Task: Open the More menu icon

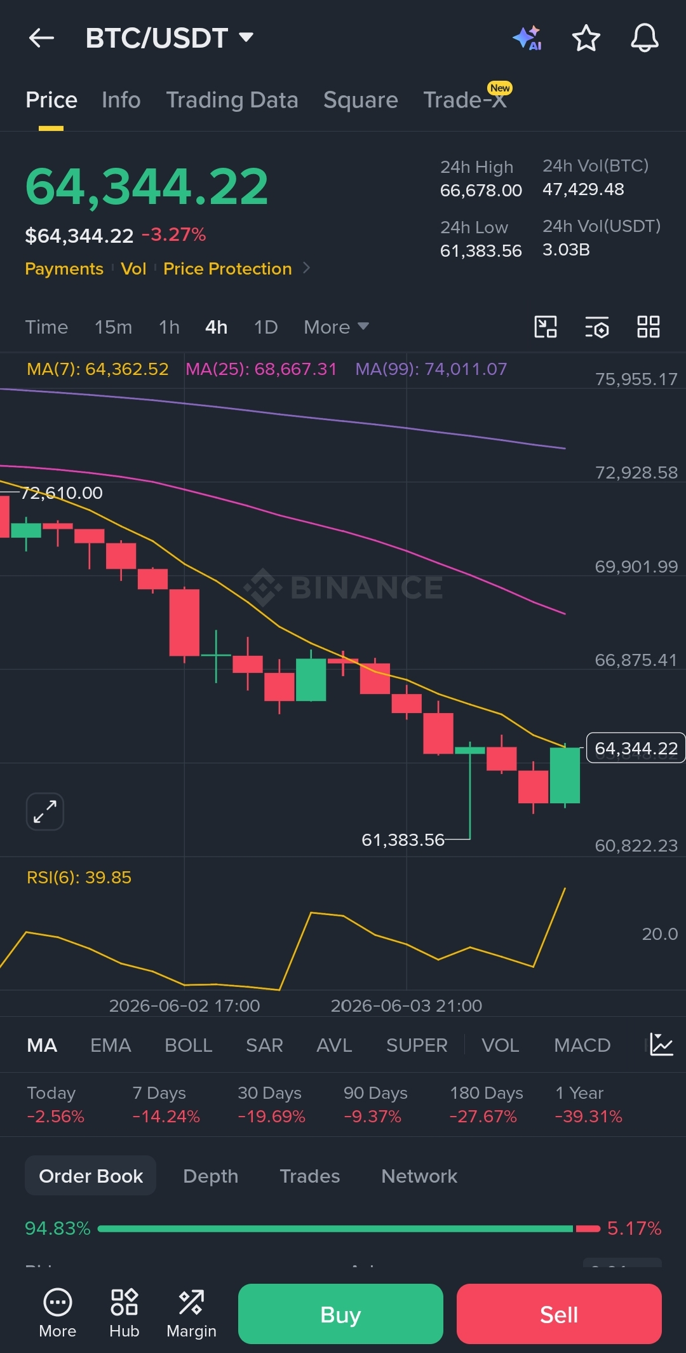Action: (x=57, y=1313)
